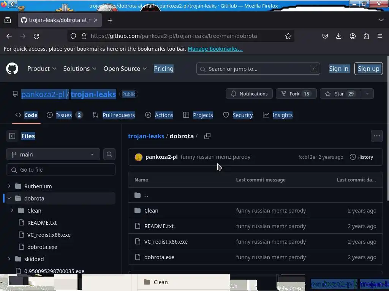
Task: Switch to the Code tab
Action: [x=26, y=115]
